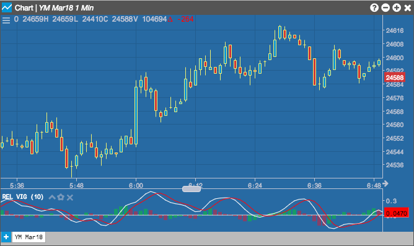Remove the REL VIG indicator

[69, 198]
